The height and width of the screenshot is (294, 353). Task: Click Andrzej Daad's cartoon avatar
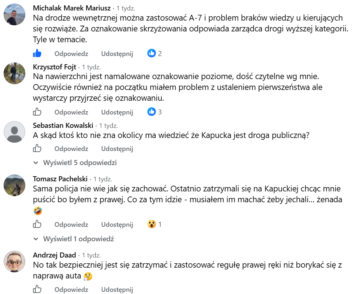[x=14, y=261]
